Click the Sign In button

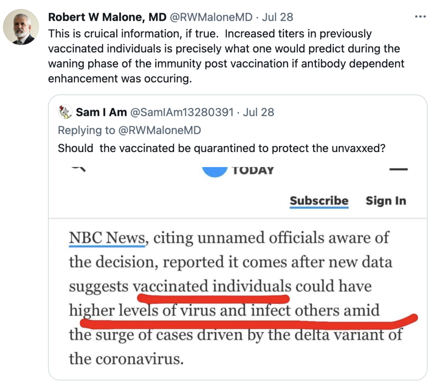(x=386, y=201)
